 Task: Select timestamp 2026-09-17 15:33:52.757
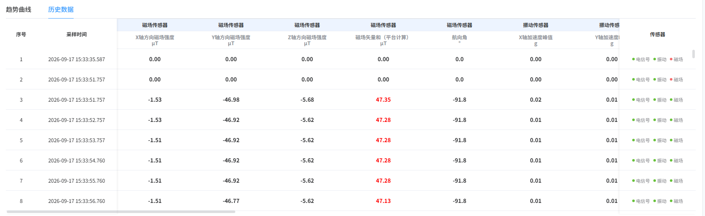(x=77, y=120)
